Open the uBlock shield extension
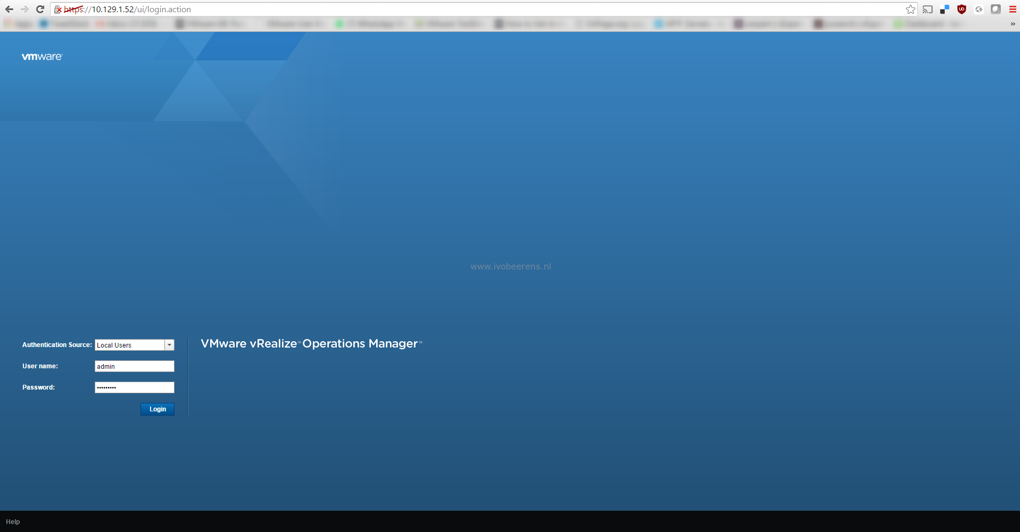 [961, 9]
